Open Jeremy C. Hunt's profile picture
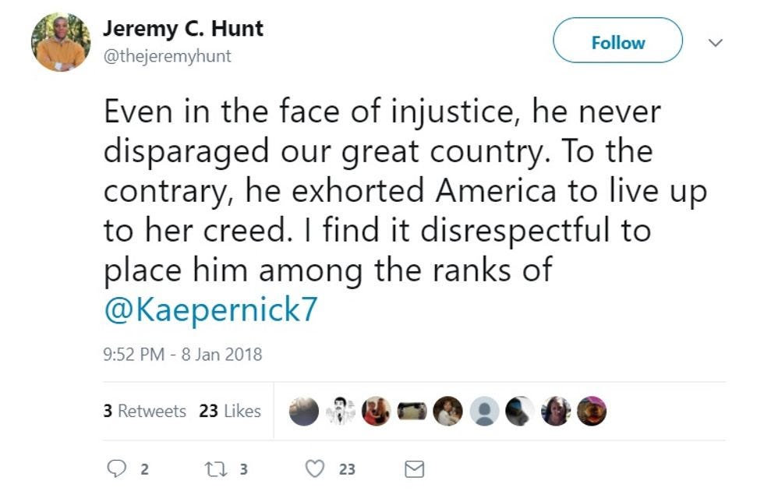The image size is (764, 495). click(61, 42)
